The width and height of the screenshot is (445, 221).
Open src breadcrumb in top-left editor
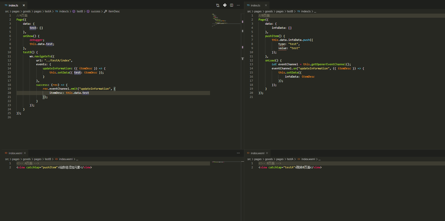(7, 11)
